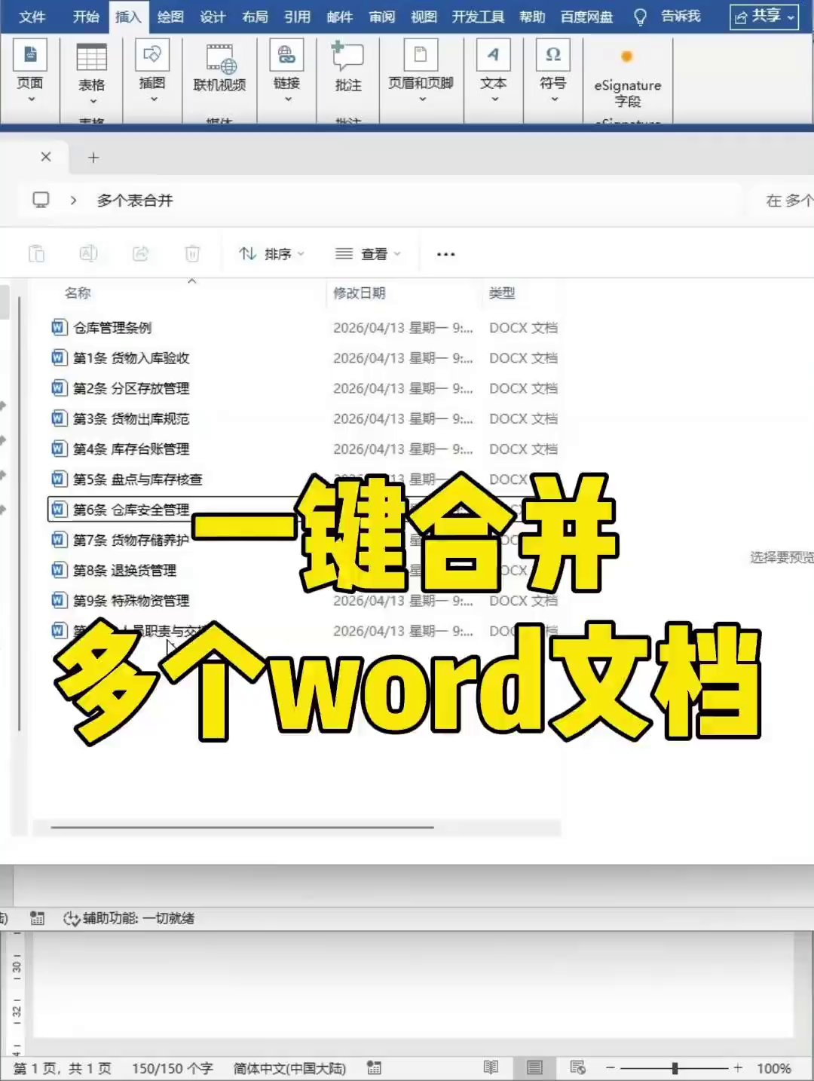Switch to the 绘图 Draw tab
Image resolution: width=814 pixels, height=1081 pixels.
[170, 17]
